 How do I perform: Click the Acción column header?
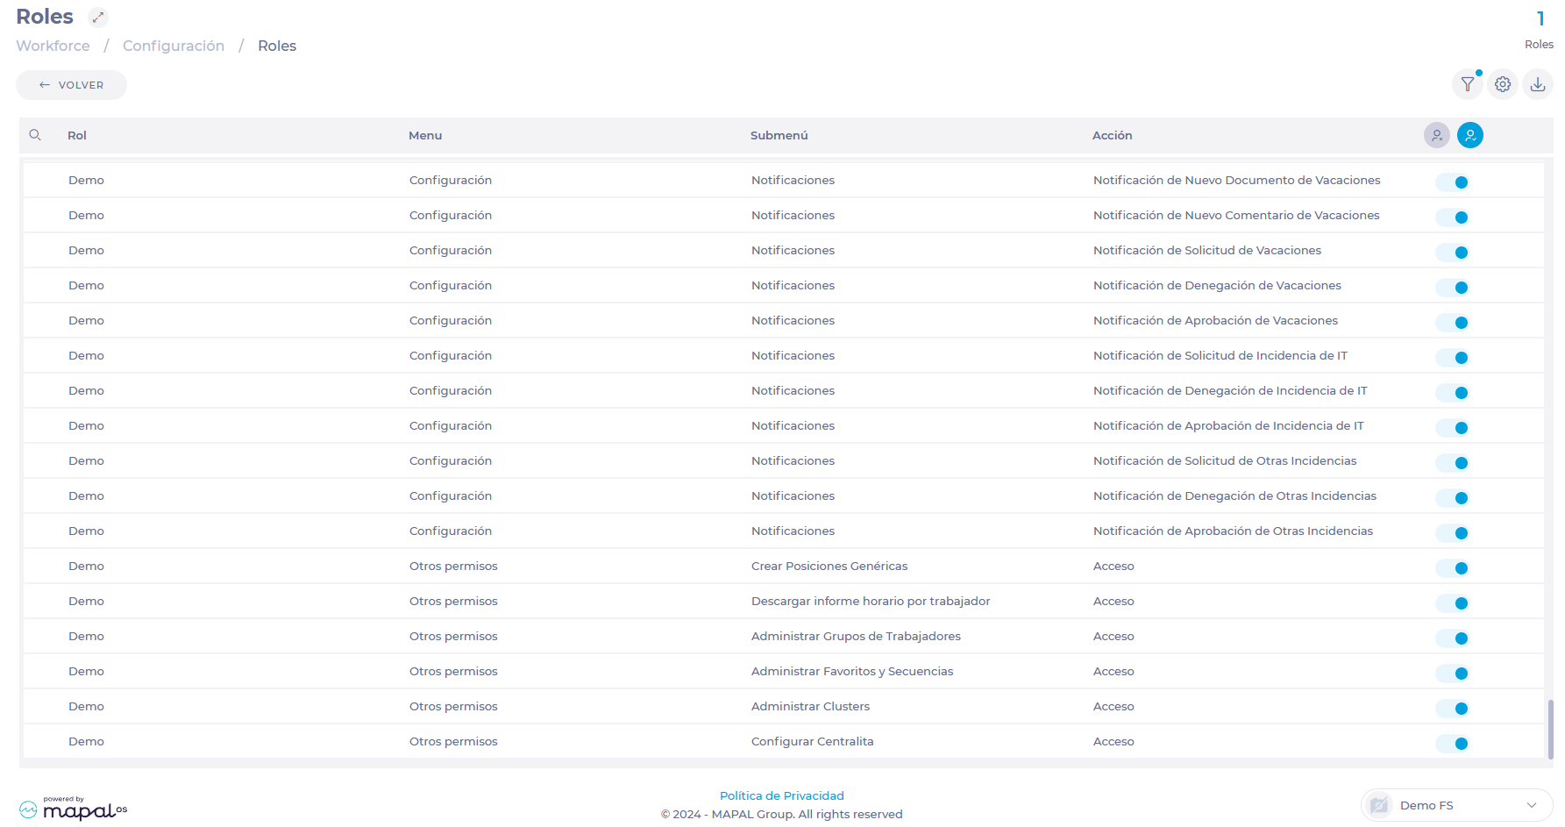pos(1112,135)
